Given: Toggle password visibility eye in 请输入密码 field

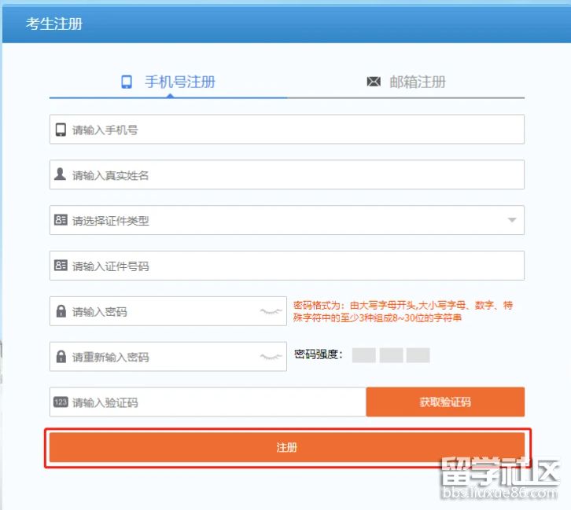Looking at the screenshot, I should 271,311.
